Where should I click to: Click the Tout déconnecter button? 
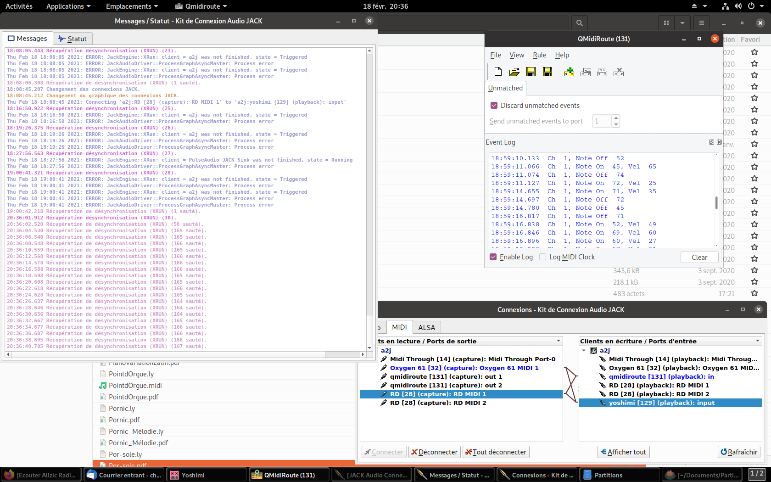(496, 452)
